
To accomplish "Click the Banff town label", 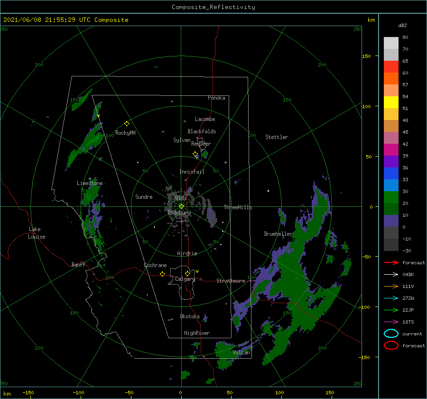I will coord(78,264).
